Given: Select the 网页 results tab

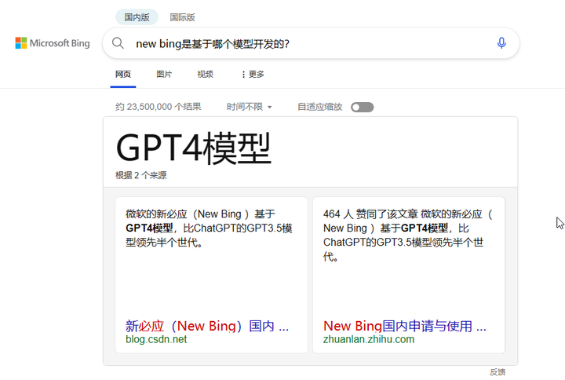Looking at the screenshot, I should [x=123, y=75].
